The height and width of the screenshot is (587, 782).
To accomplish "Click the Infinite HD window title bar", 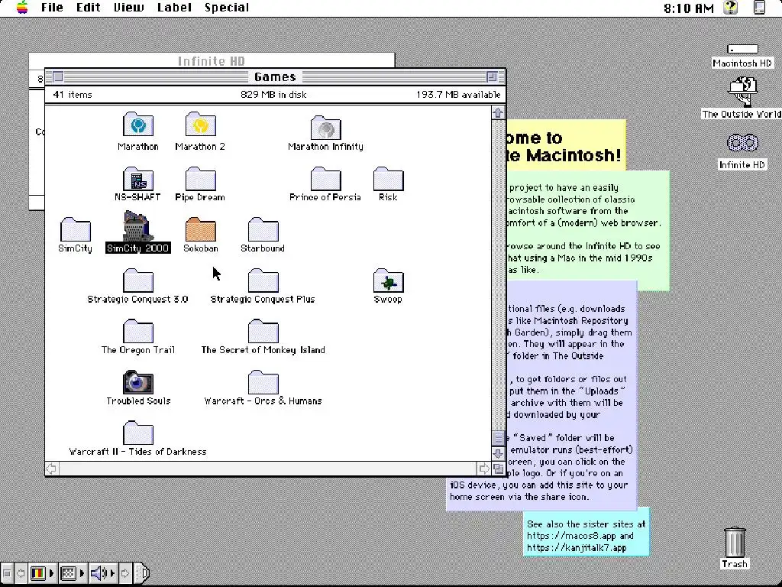I will 212,61.
